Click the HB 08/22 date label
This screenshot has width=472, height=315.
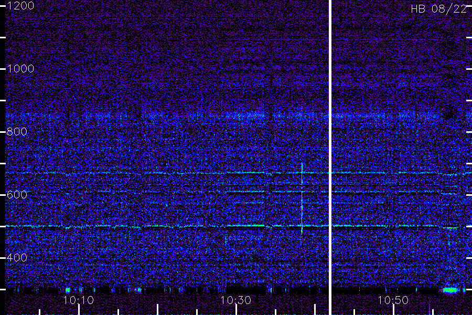coord(438,9)
